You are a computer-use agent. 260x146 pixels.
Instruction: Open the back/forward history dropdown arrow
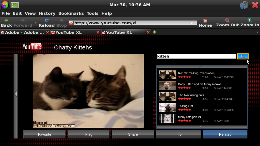click(x=36, y=23)
